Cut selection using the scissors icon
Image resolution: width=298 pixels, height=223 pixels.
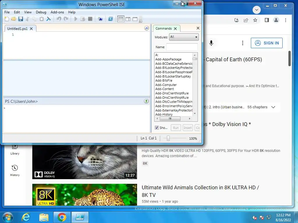28,19
